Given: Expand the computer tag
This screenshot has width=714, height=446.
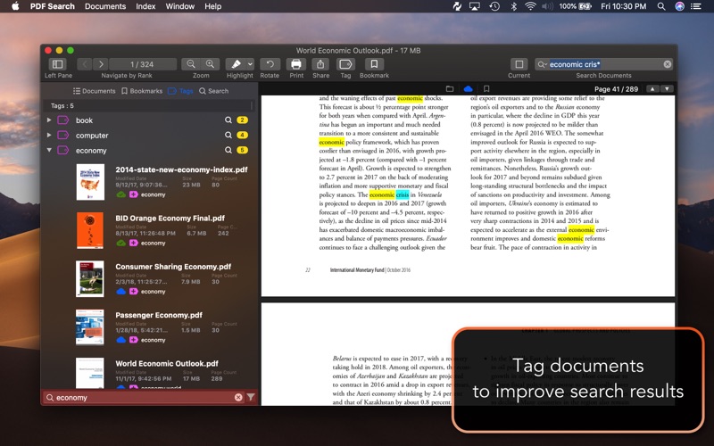Looking at the screenshot, I should [49, 136].
